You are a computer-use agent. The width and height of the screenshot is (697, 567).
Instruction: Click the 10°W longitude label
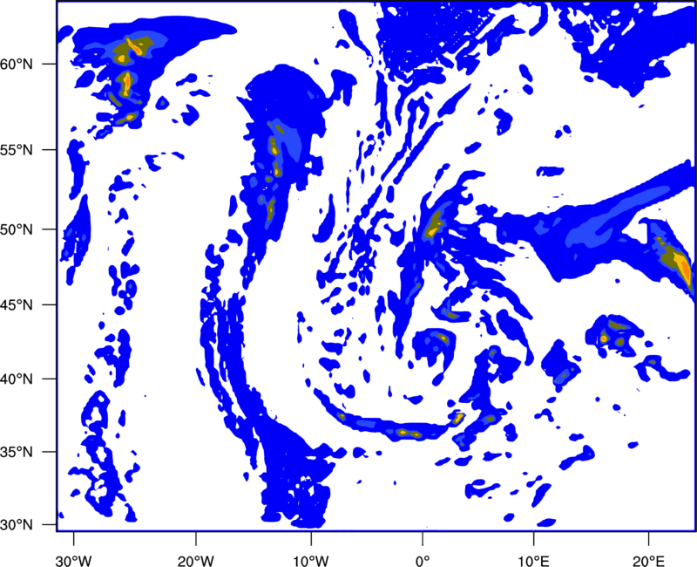tap(311, 561)
